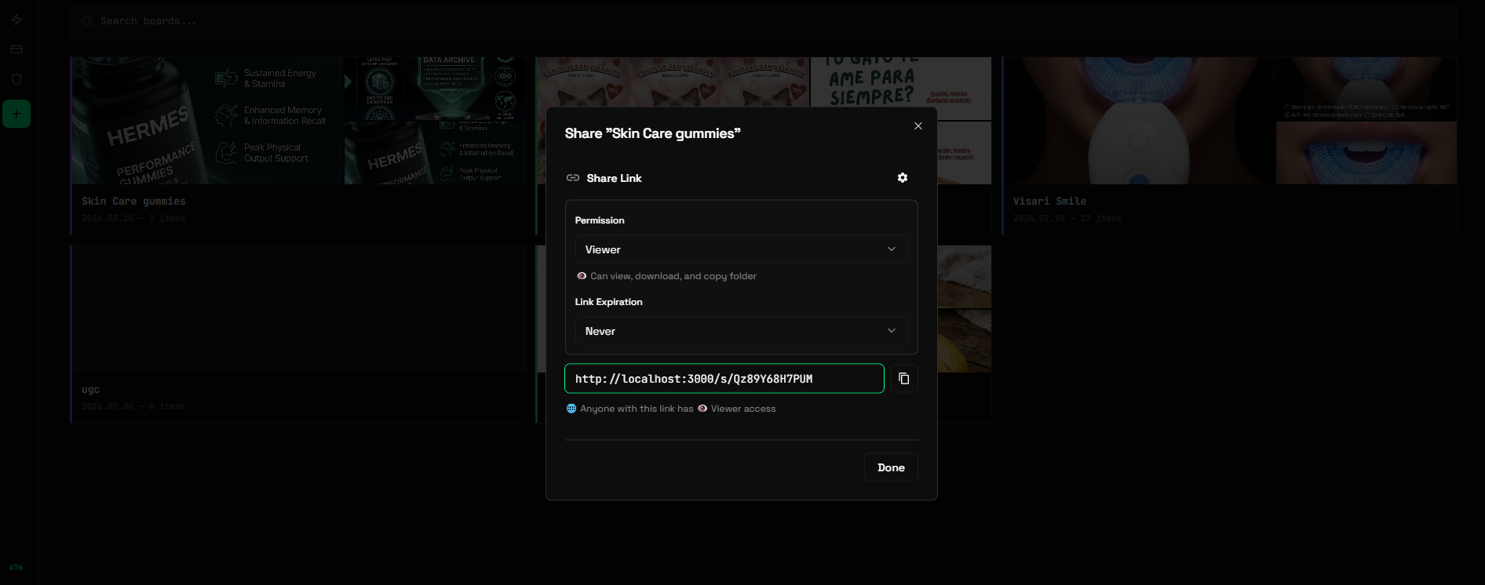Open the Link Expiration Never dropdown
The image size is (1485, 585).
click(741, 331)
